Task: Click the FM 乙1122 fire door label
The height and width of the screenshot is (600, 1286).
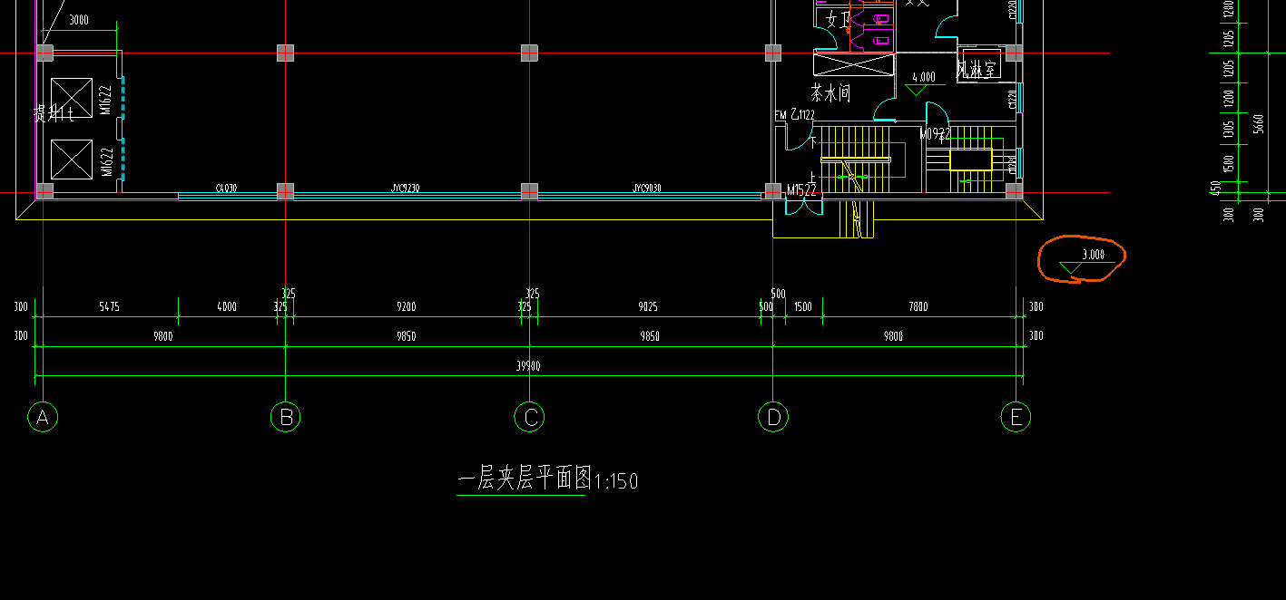Action: (795, 115)
